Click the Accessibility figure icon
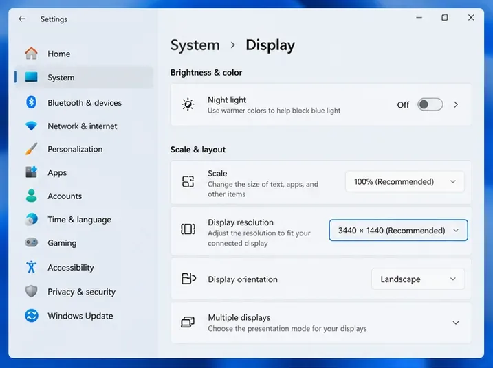 31,267
